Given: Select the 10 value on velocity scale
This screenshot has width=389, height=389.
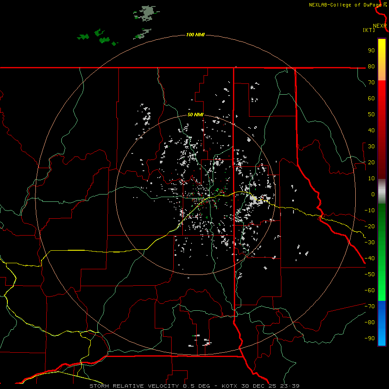Looking at the screenshot, I should 371,179.
